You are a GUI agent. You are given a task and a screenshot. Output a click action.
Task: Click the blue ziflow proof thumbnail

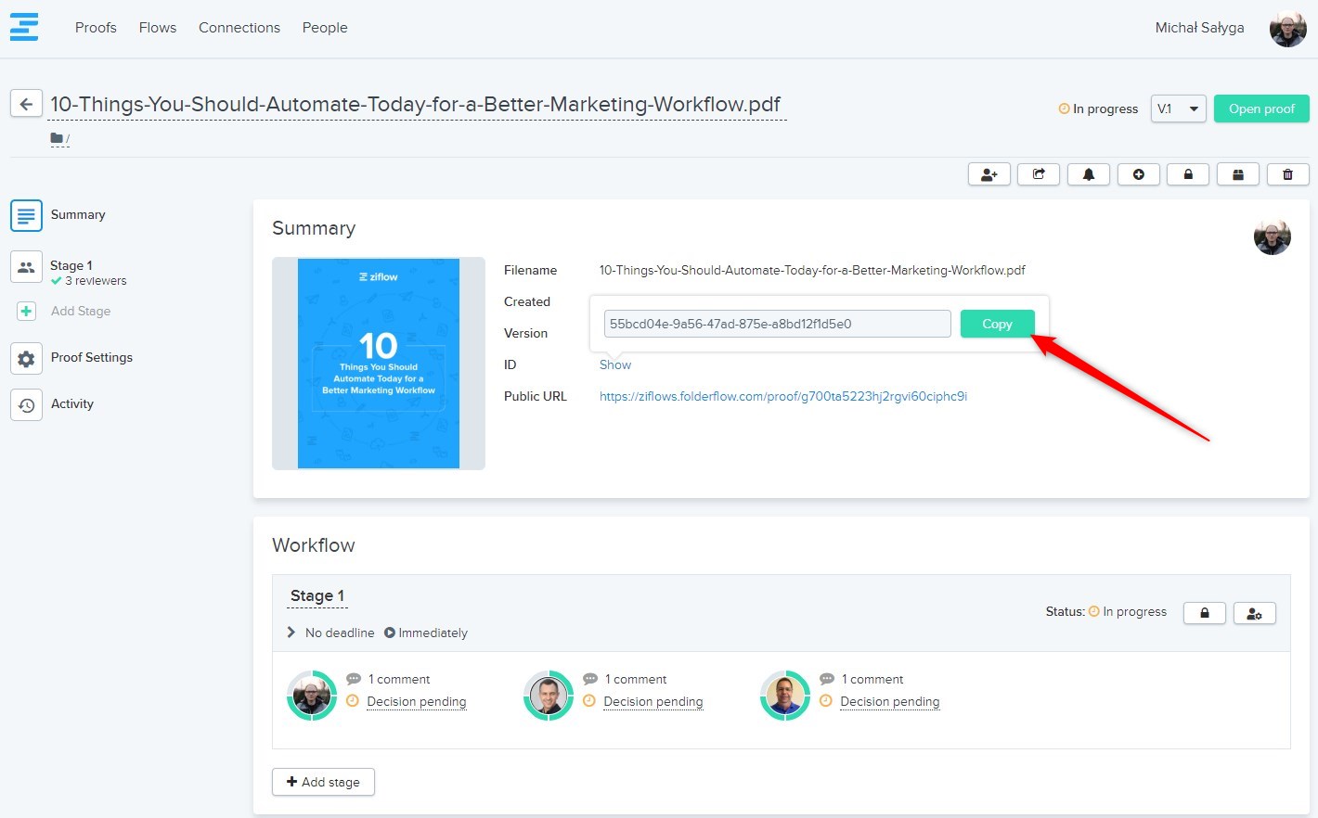[379, 364]
